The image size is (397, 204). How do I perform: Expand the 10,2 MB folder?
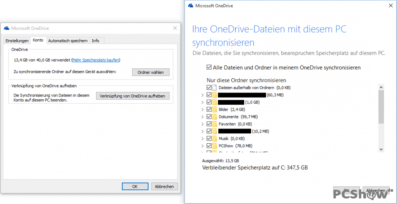tap(202, 131)
